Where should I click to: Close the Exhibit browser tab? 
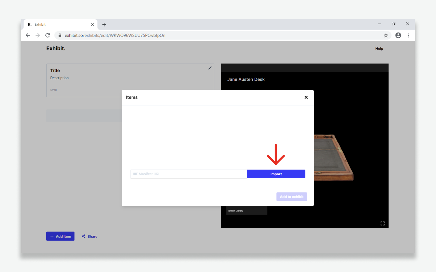(x=92, y=24)
